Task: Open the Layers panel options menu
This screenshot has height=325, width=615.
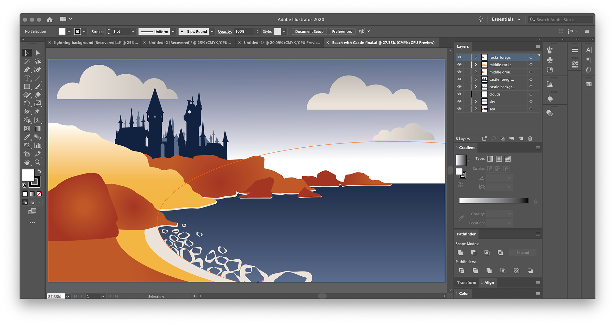Action: pyautogui.click(x=538, y=46)
